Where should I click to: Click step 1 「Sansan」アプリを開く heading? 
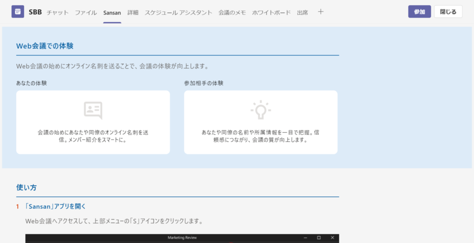coord(56,206)
